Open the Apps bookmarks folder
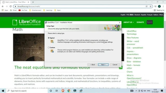The height and width of the screenshot is (93, 166). [x=57, y=10]
